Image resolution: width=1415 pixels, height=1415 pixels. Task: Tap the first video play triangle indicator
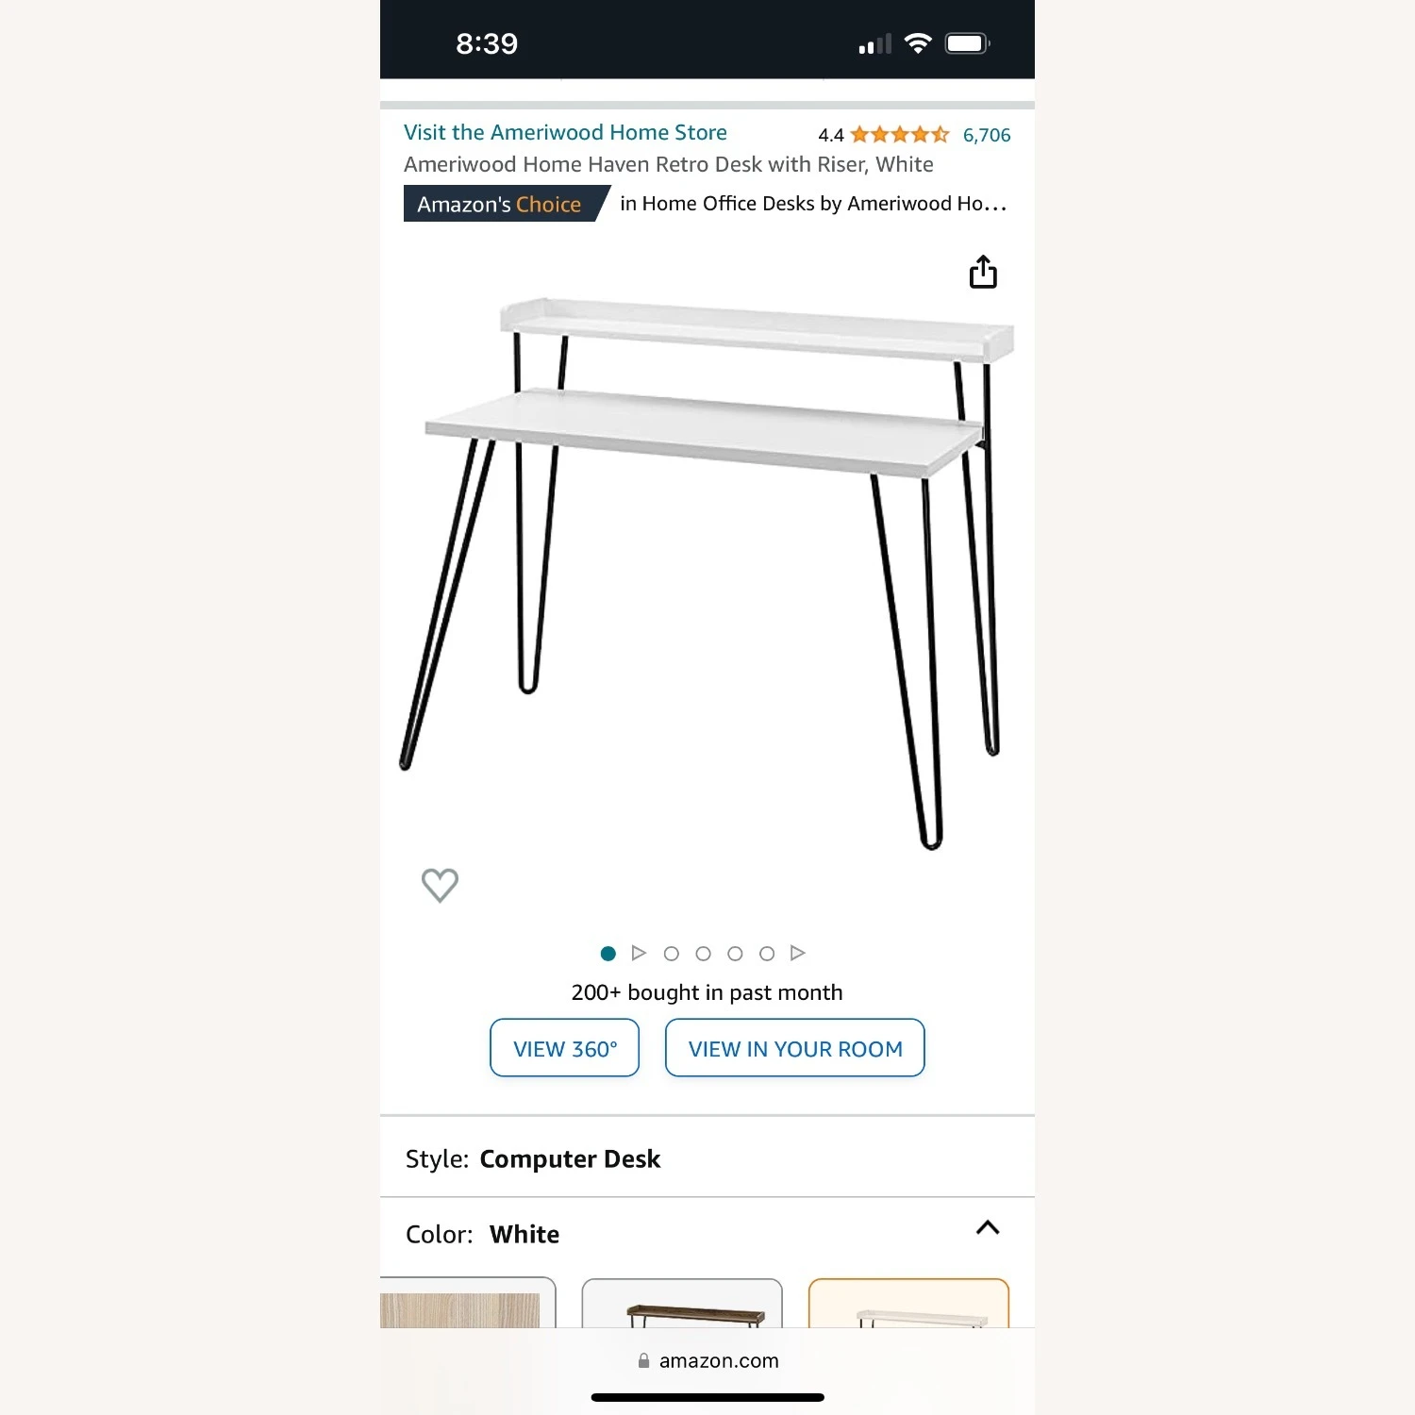coord(639,953)
